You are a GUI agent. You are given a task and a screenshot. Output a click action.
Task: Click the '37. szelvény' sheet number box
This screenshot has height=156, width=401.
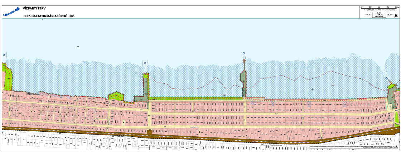(x=379, y=15)
